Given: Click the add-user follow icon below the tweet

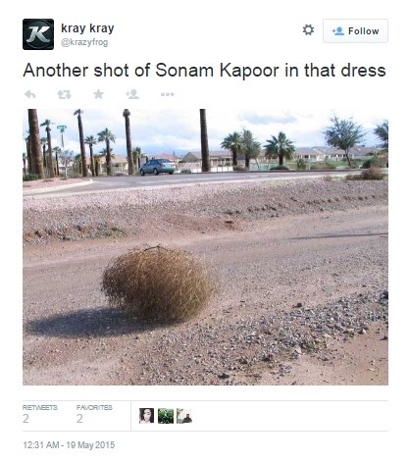Looking at the screenshot, I should pos(132,94).
